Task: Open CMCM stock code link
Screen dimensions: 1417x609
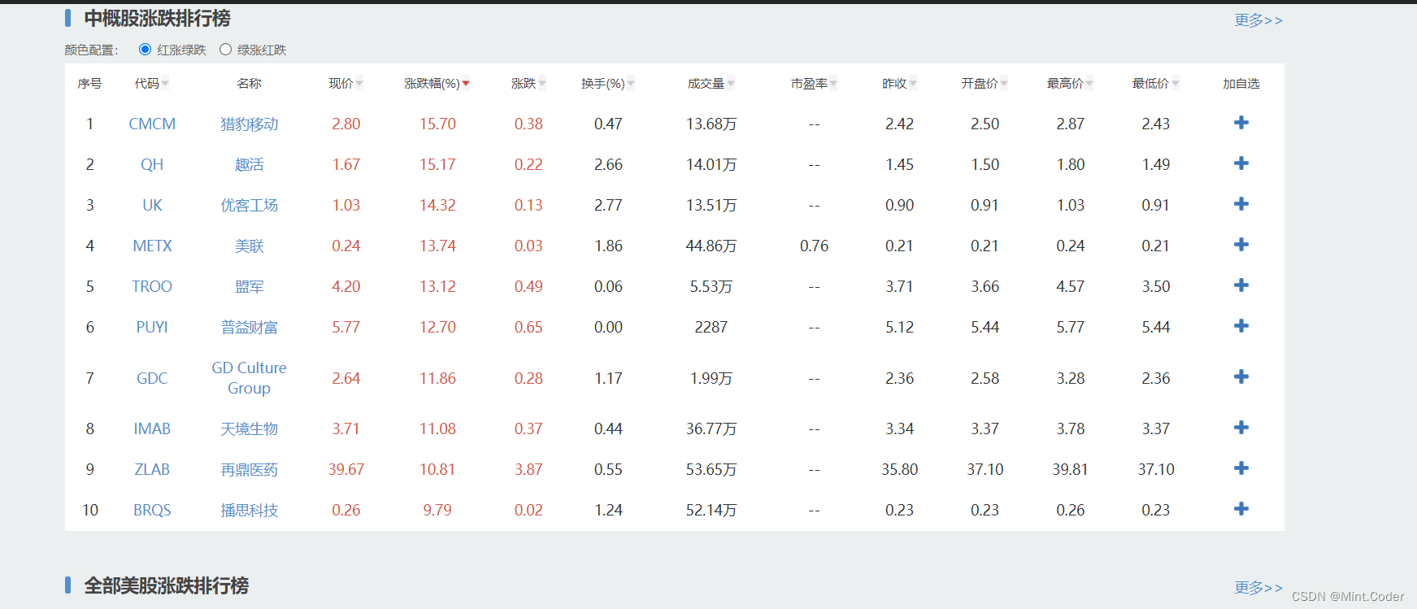Action: [152, 124]
